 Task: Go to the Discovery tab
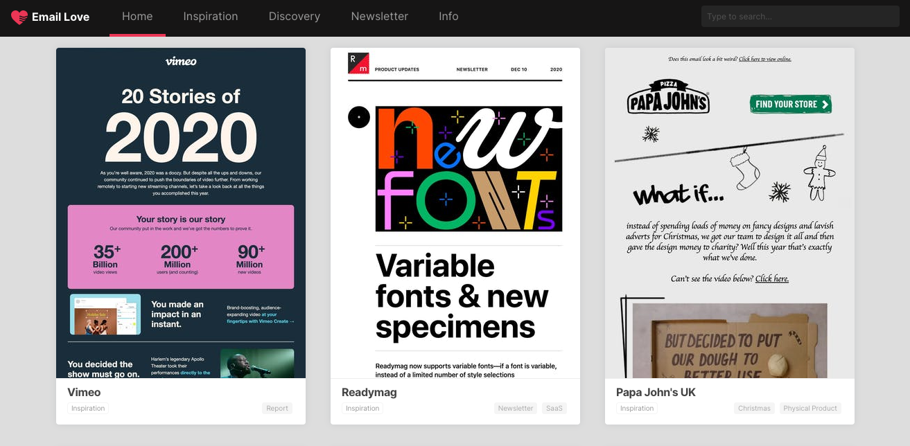[x=295, y=17]
